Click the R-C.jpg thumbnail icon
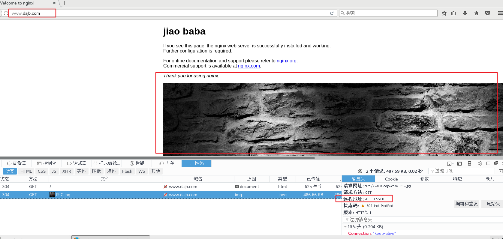 click(52, 195)
